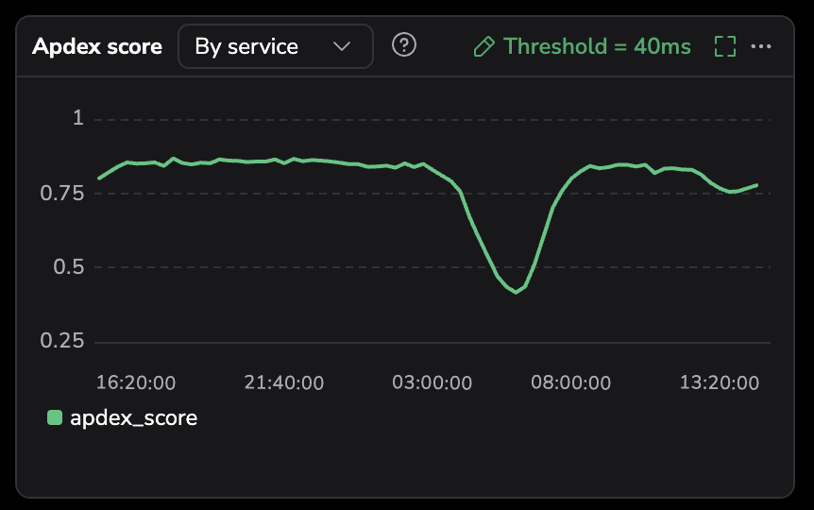Click the lowest dip point on the chart line

click(x=516, y=292)
